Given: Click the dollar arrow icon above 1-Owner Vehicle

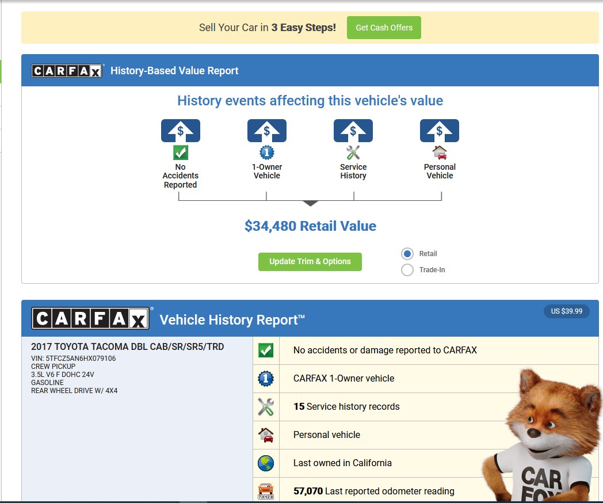Looking at the screenshot, I should coord(267,131).
